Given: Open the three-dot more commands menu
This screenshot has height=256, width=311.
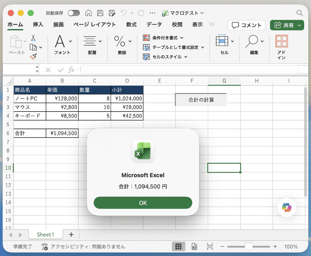Looking at the screenshot, I should coord(152,13).
